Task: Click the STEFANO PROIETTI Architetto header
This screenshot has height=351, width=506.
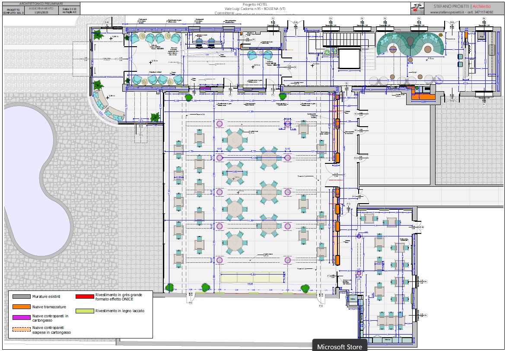Action: coord(462,6)
